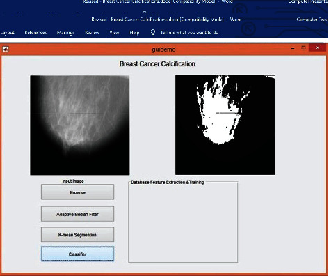Viewport: 329px width, 276px height.
Task: Open the Help tab in Word
Action: (134, 33)
